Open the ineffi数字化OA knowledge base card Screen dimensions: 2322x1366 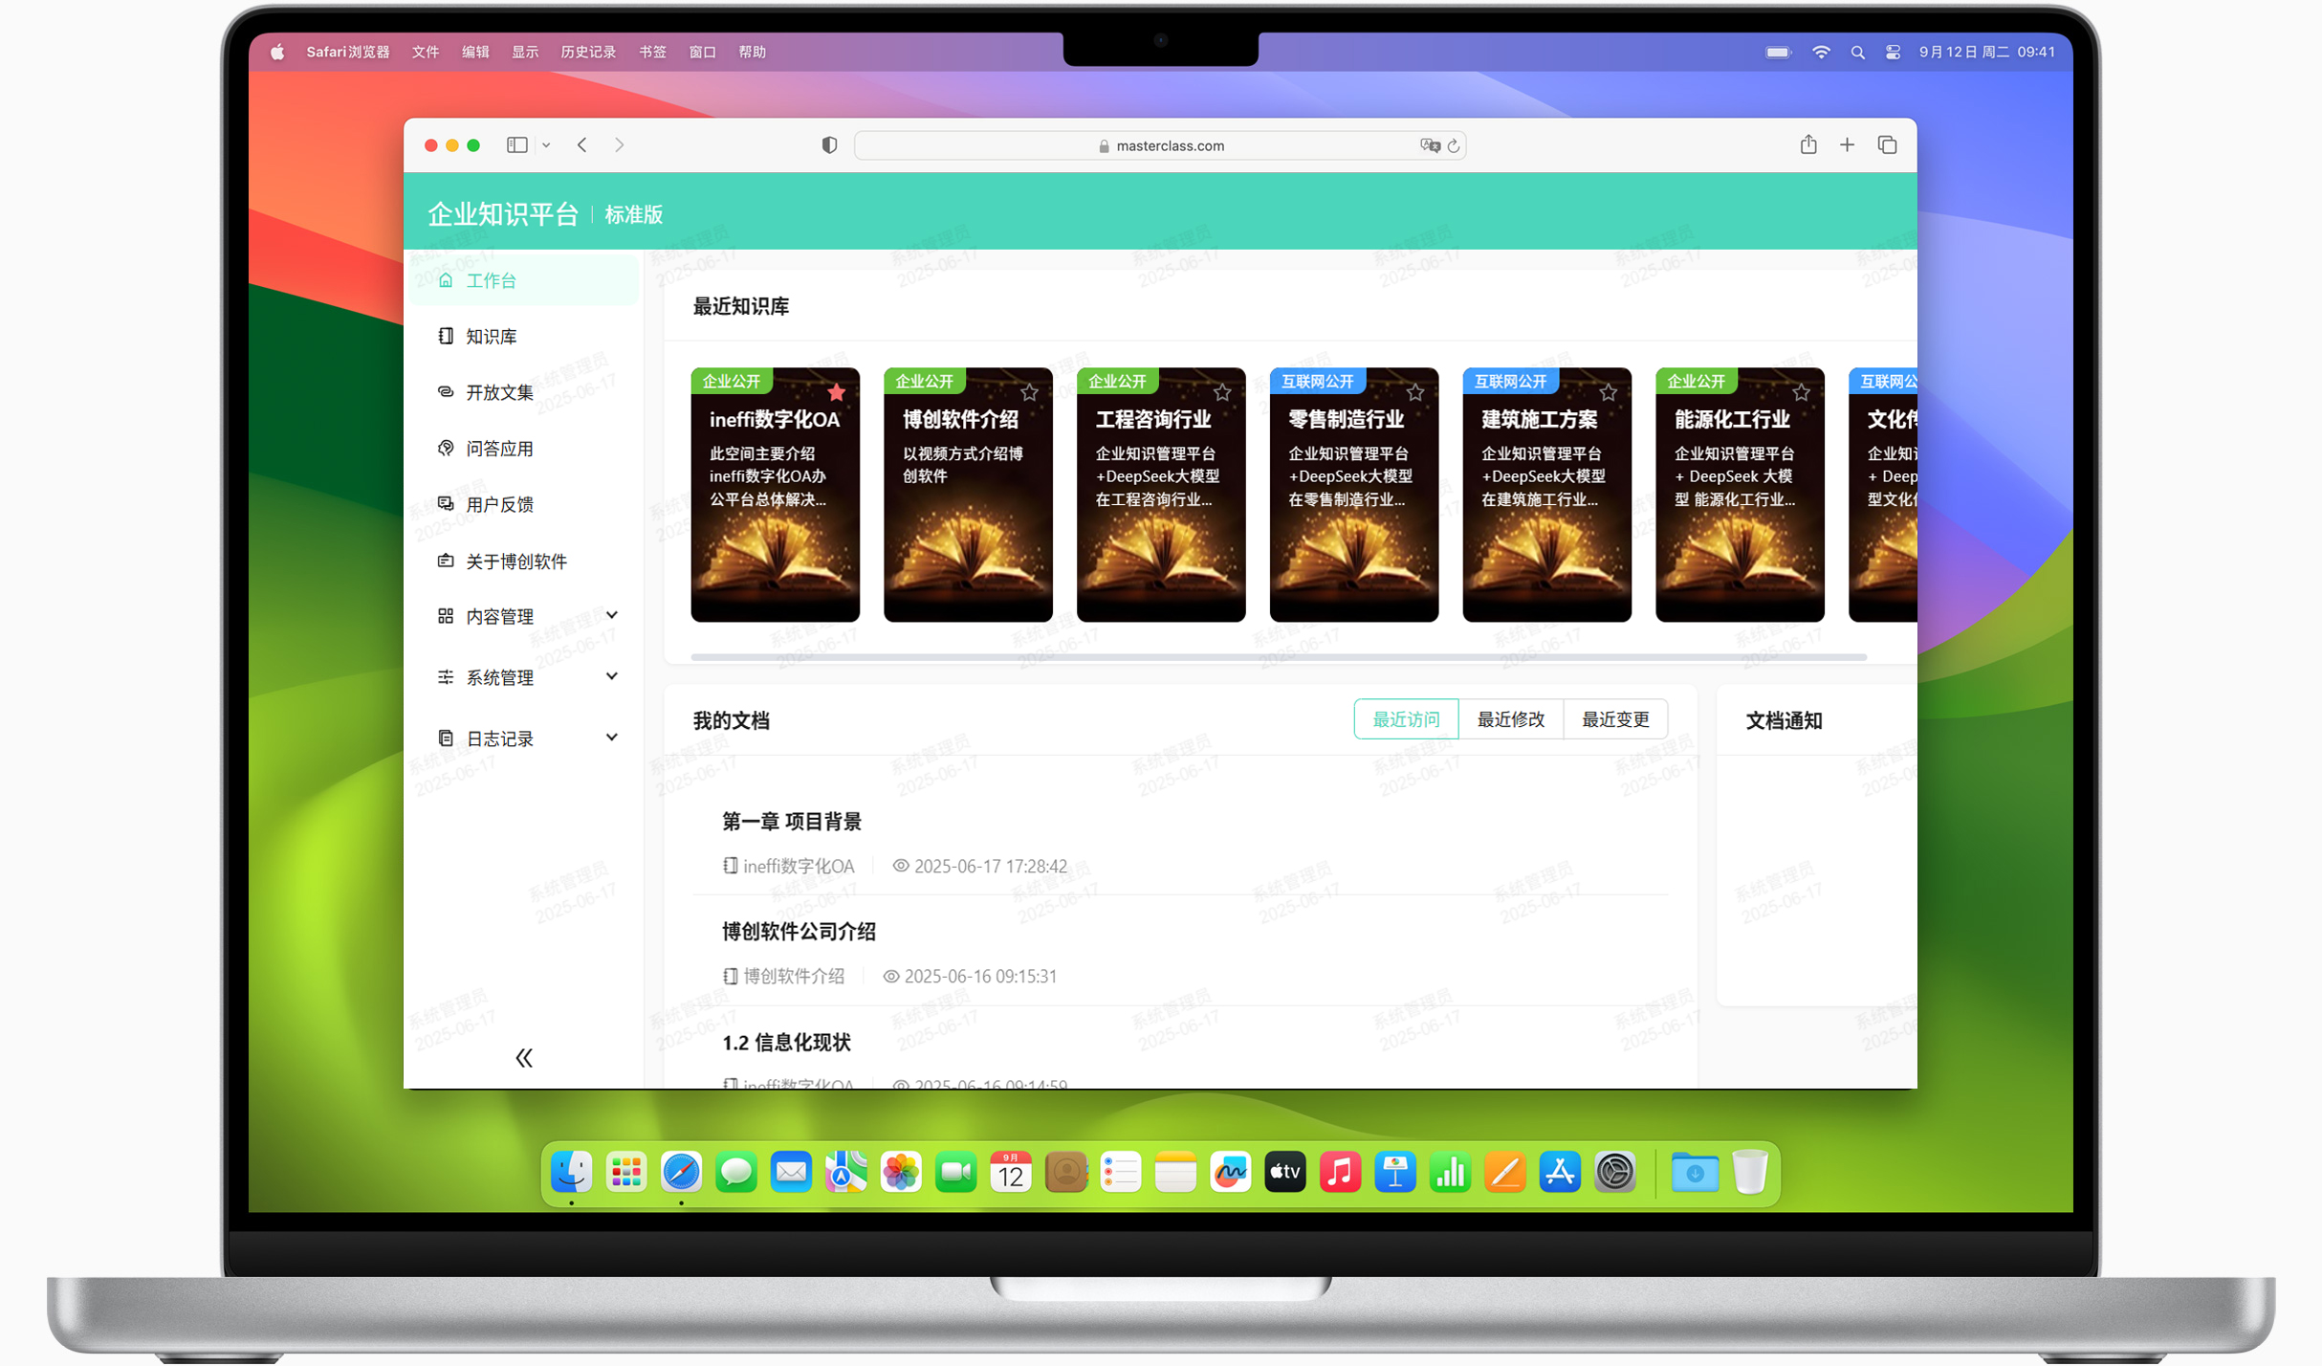775,495
